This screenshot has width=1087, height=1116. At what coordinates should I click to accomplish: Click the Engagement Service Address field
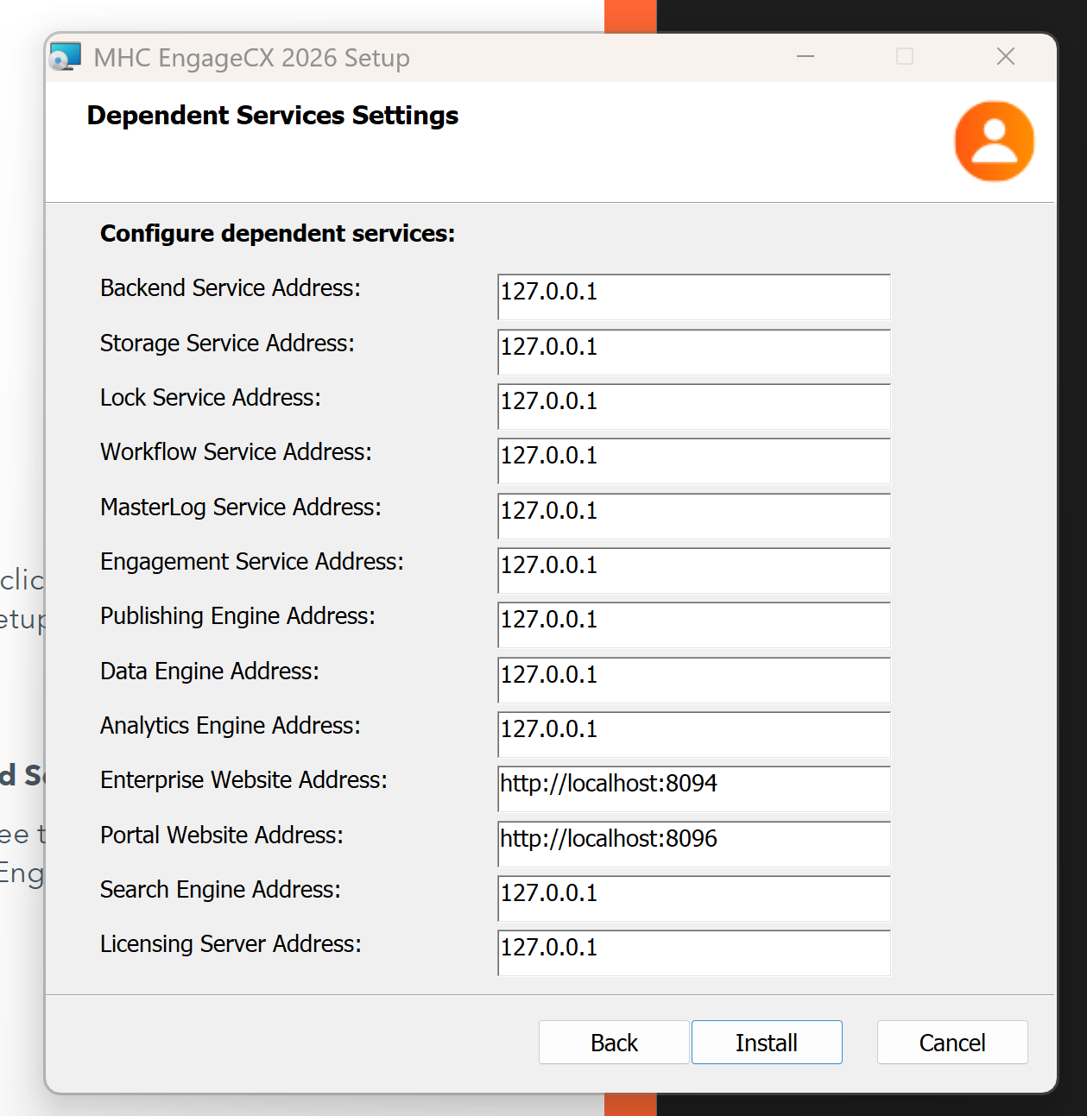694,571
